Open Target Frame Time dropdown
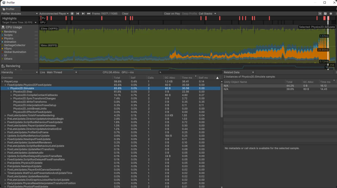The width and height of the screenshot is (337, 188). [x=19, y=23]
